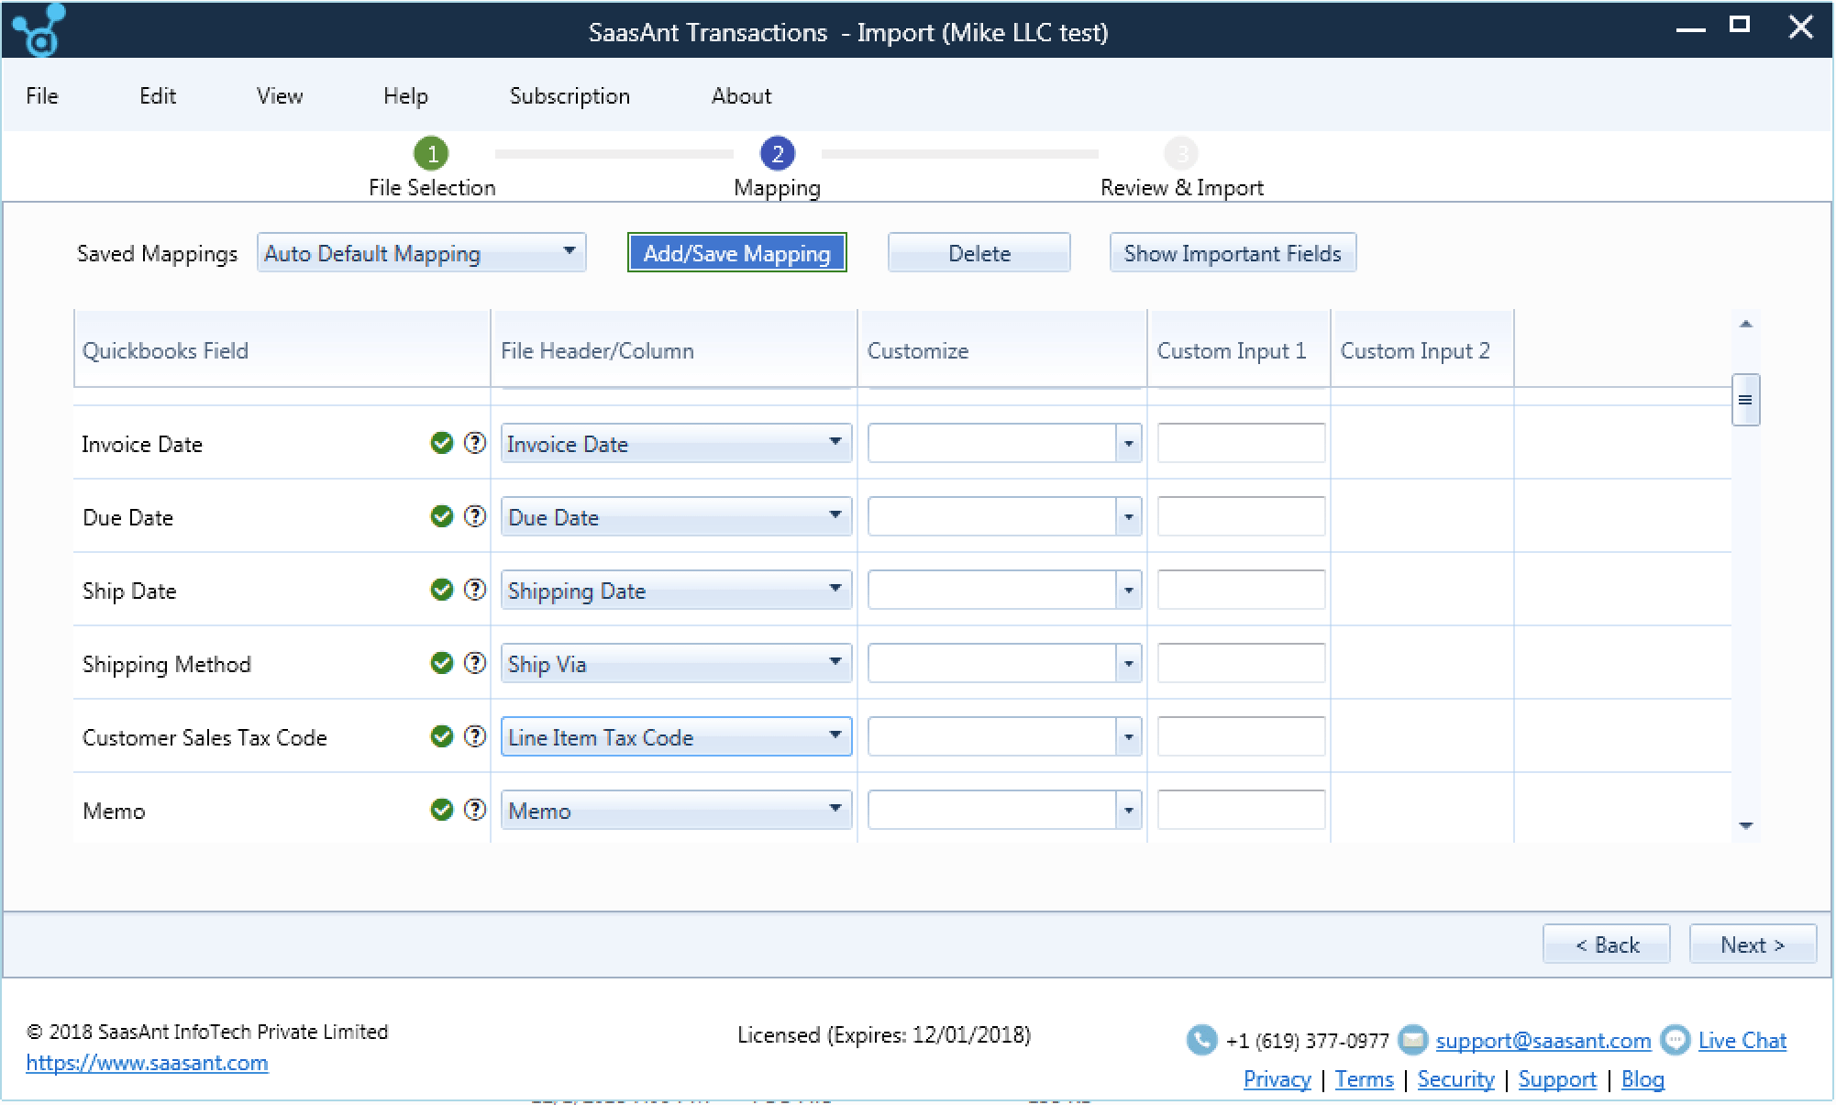1836x1105 pixels.
Task: Click the green validation checkmark beside Invoice Date
Action: click(442, 443)
